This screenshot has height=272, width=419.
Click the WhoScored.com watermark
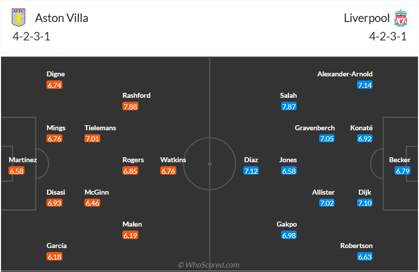[209, 265]
